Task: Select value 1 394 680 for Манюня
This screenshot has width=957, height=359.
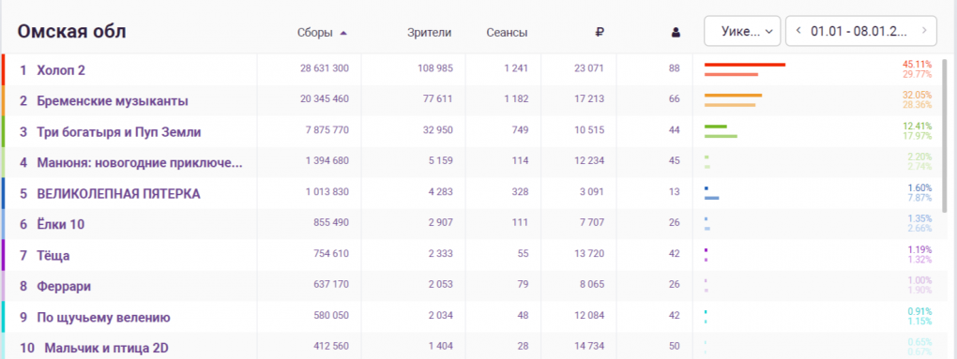Action: pyautogui.click(x=327, y=161)
